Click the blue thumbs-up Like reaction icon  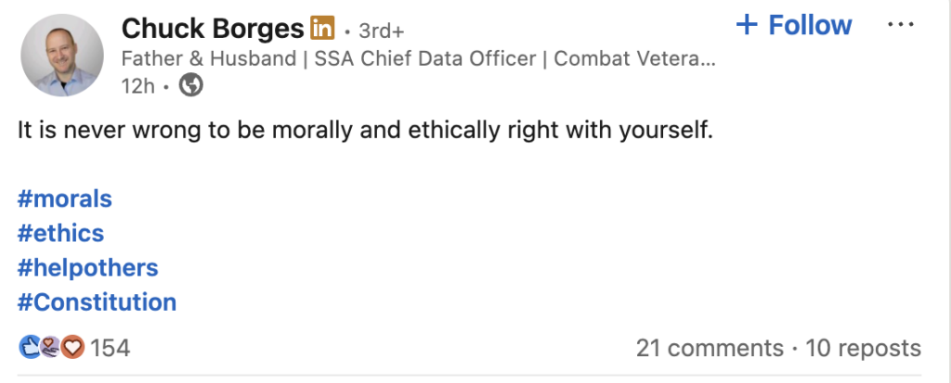[x=30, y=347]
